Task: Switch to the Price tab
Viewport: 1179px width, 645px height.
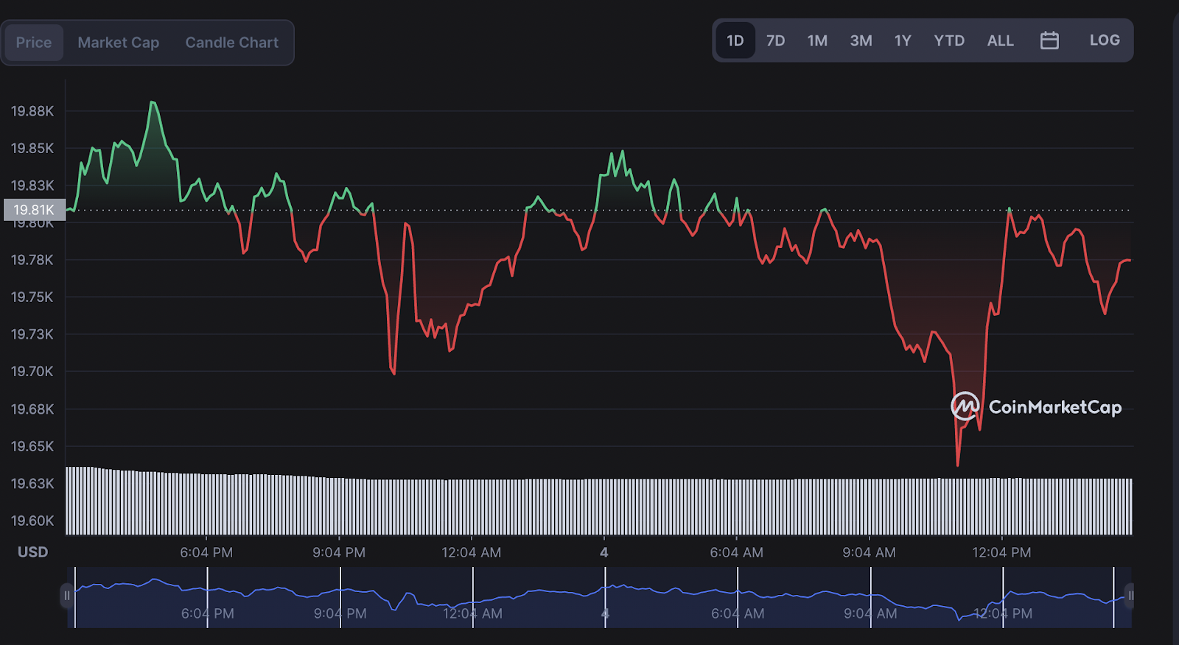Action: 34,43
